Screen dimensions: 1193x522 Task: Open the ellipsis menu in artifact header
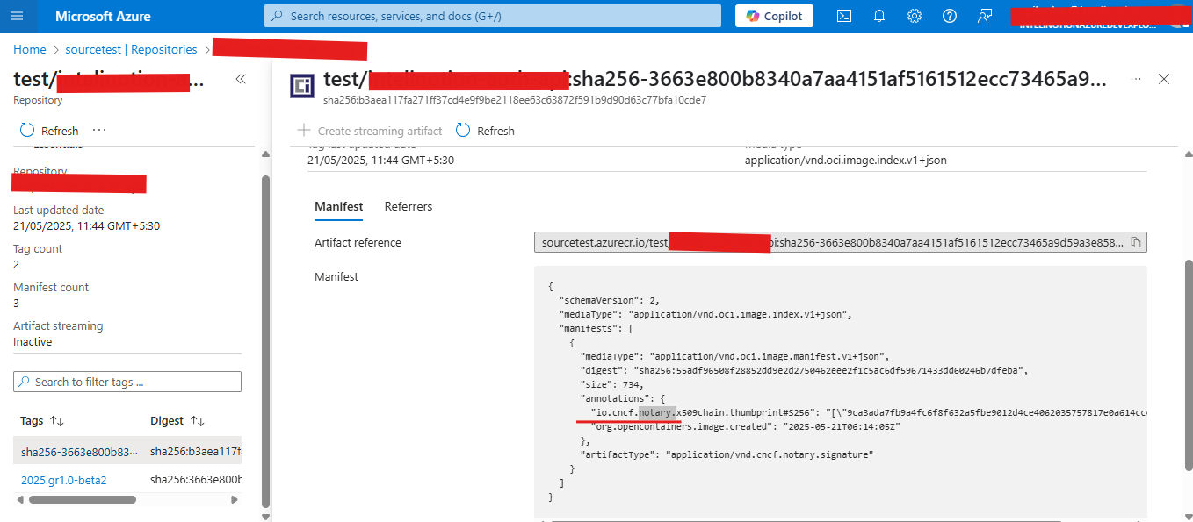point(1136,79)
